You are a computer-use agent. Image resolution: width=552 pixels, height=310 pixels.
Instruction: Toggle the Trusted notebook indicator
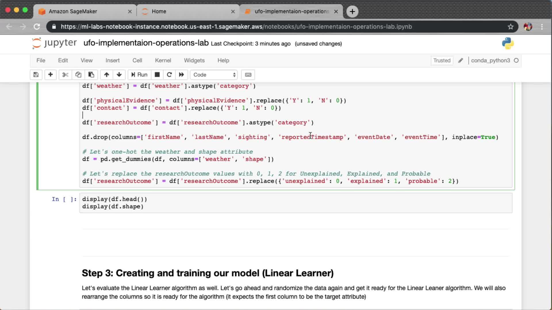[x=442, y=61]
